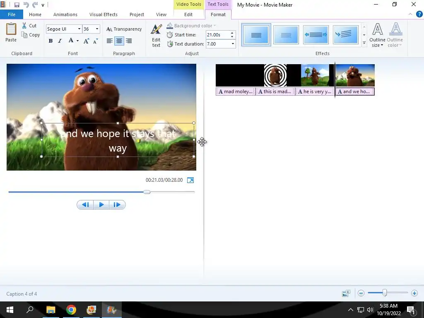
Task: Switch to Video Tools Edit tab
Action: click(x=188, y=14)
